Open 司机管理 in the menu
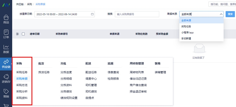 point(91,85)
